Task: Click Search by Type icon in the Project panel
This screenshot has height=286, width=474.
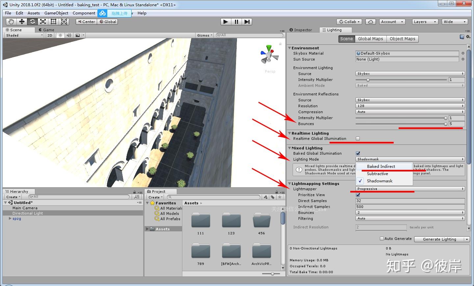Action: [266, 197]
